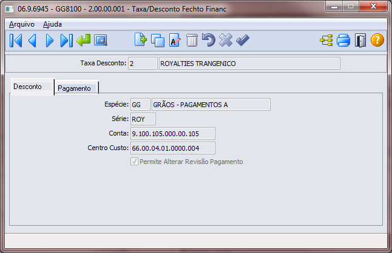This screenshot has height=253, width=392.
Task: Minimize the Taxa/Desconto window
Action: point(334,6)
